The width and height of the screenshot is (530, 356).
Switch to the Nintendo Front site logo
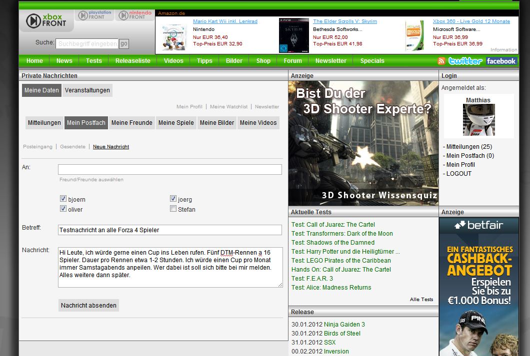point(134,15)
